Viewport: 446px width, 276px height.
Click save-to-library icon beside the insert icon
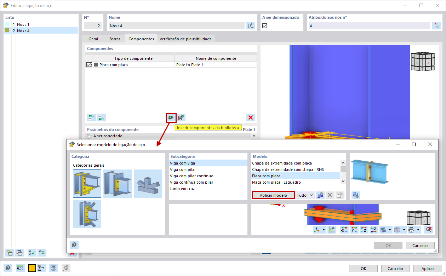pyautogui.click(x=181, y=117)
